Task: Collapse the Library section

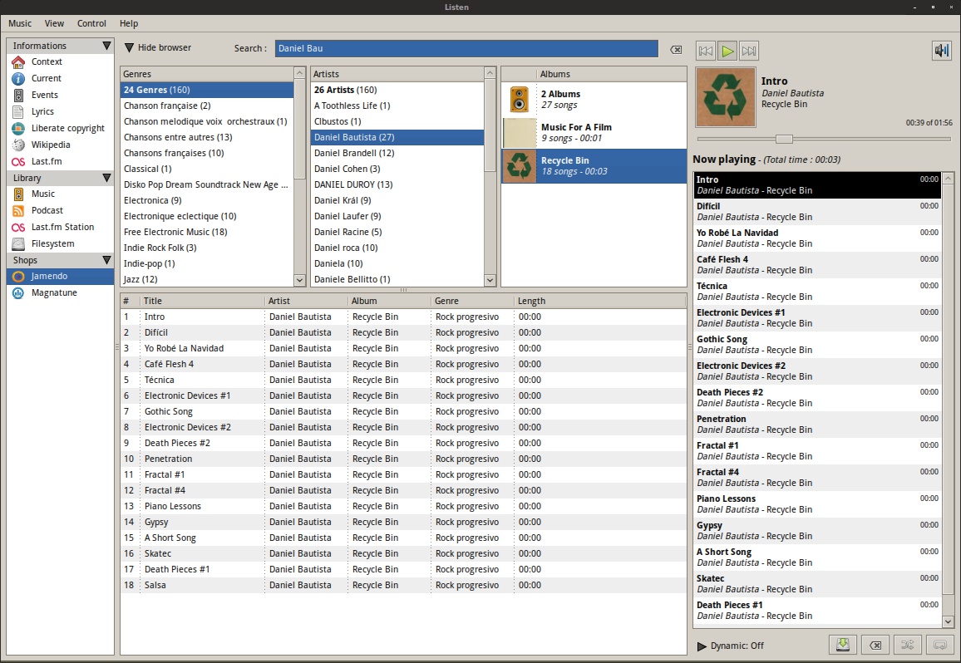Action: pos(106,178)
